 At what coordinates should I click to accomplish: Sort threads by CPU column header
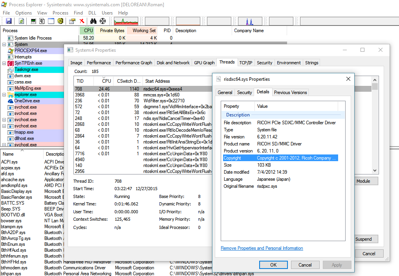[104, 81]
